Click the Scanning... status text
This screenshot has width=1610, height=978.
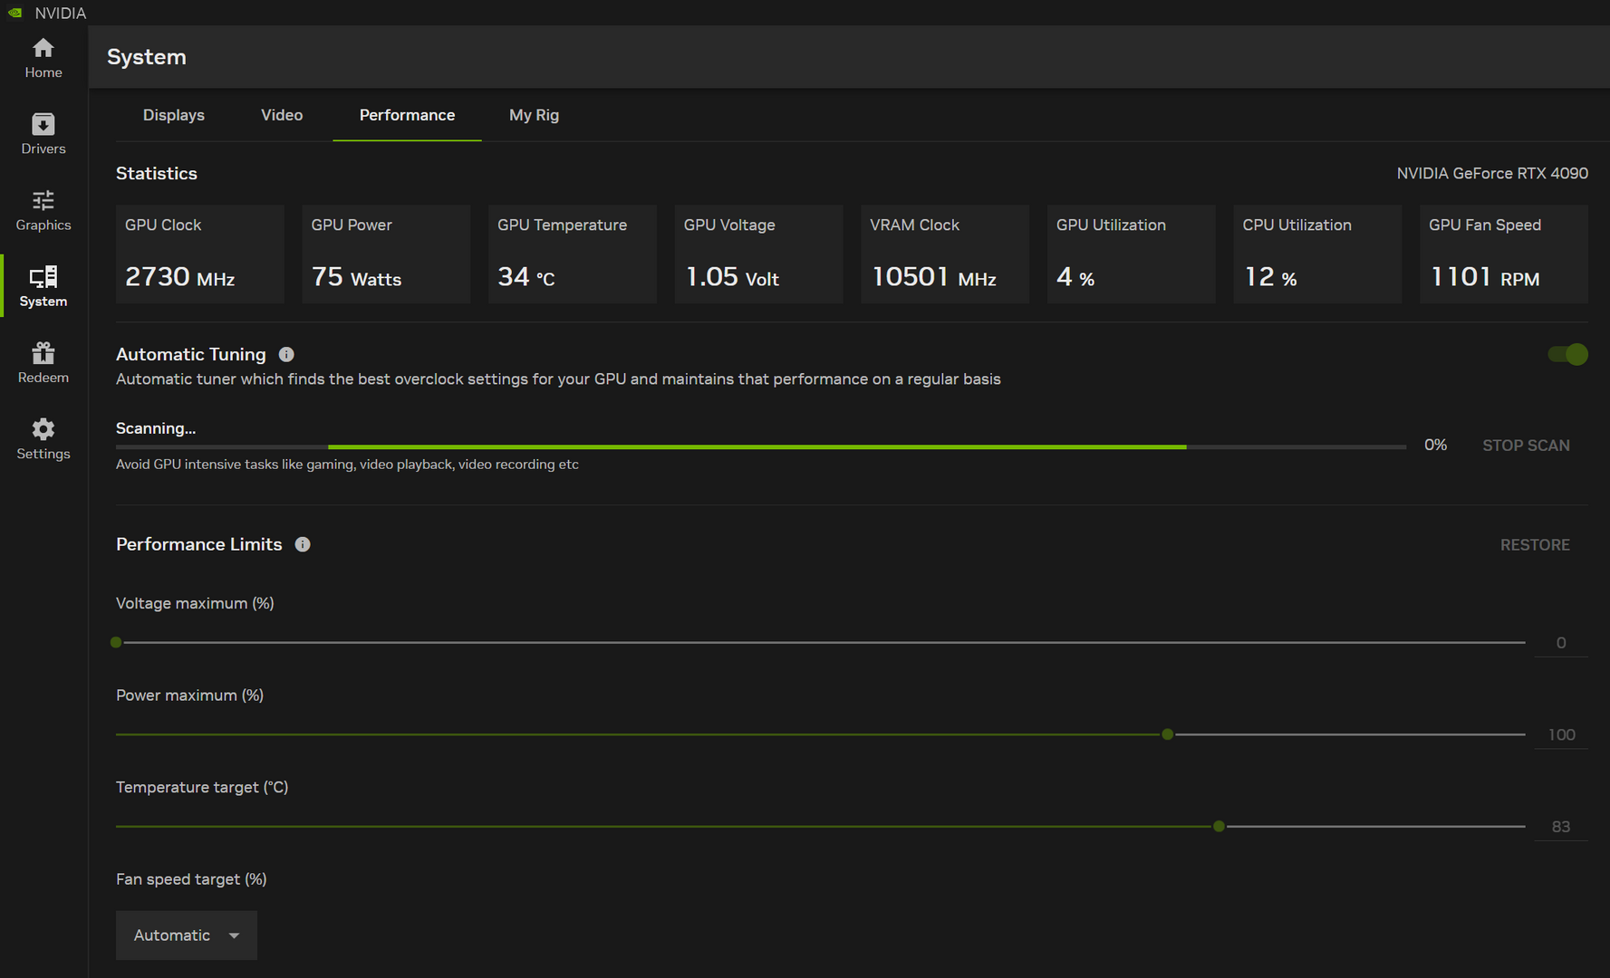(x=156, y=428)
